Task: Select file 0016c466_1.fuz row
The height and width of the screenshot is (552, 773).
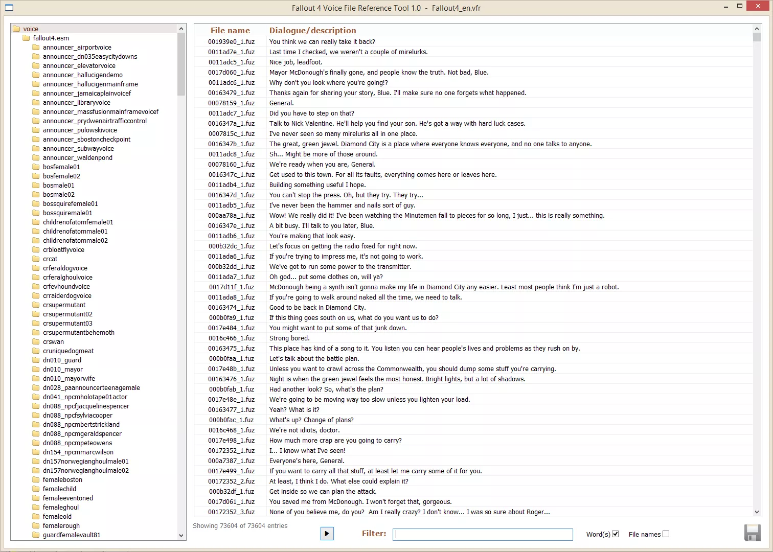Action: [x=473, y=338]
